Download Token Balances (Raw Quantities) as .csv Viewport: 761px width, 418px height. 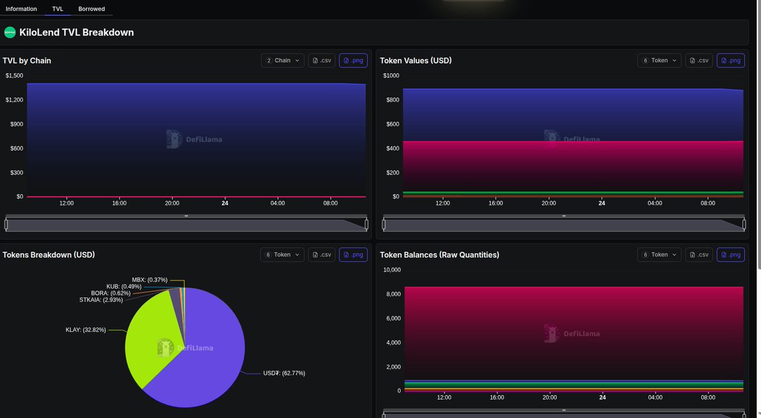coord(699,254)
